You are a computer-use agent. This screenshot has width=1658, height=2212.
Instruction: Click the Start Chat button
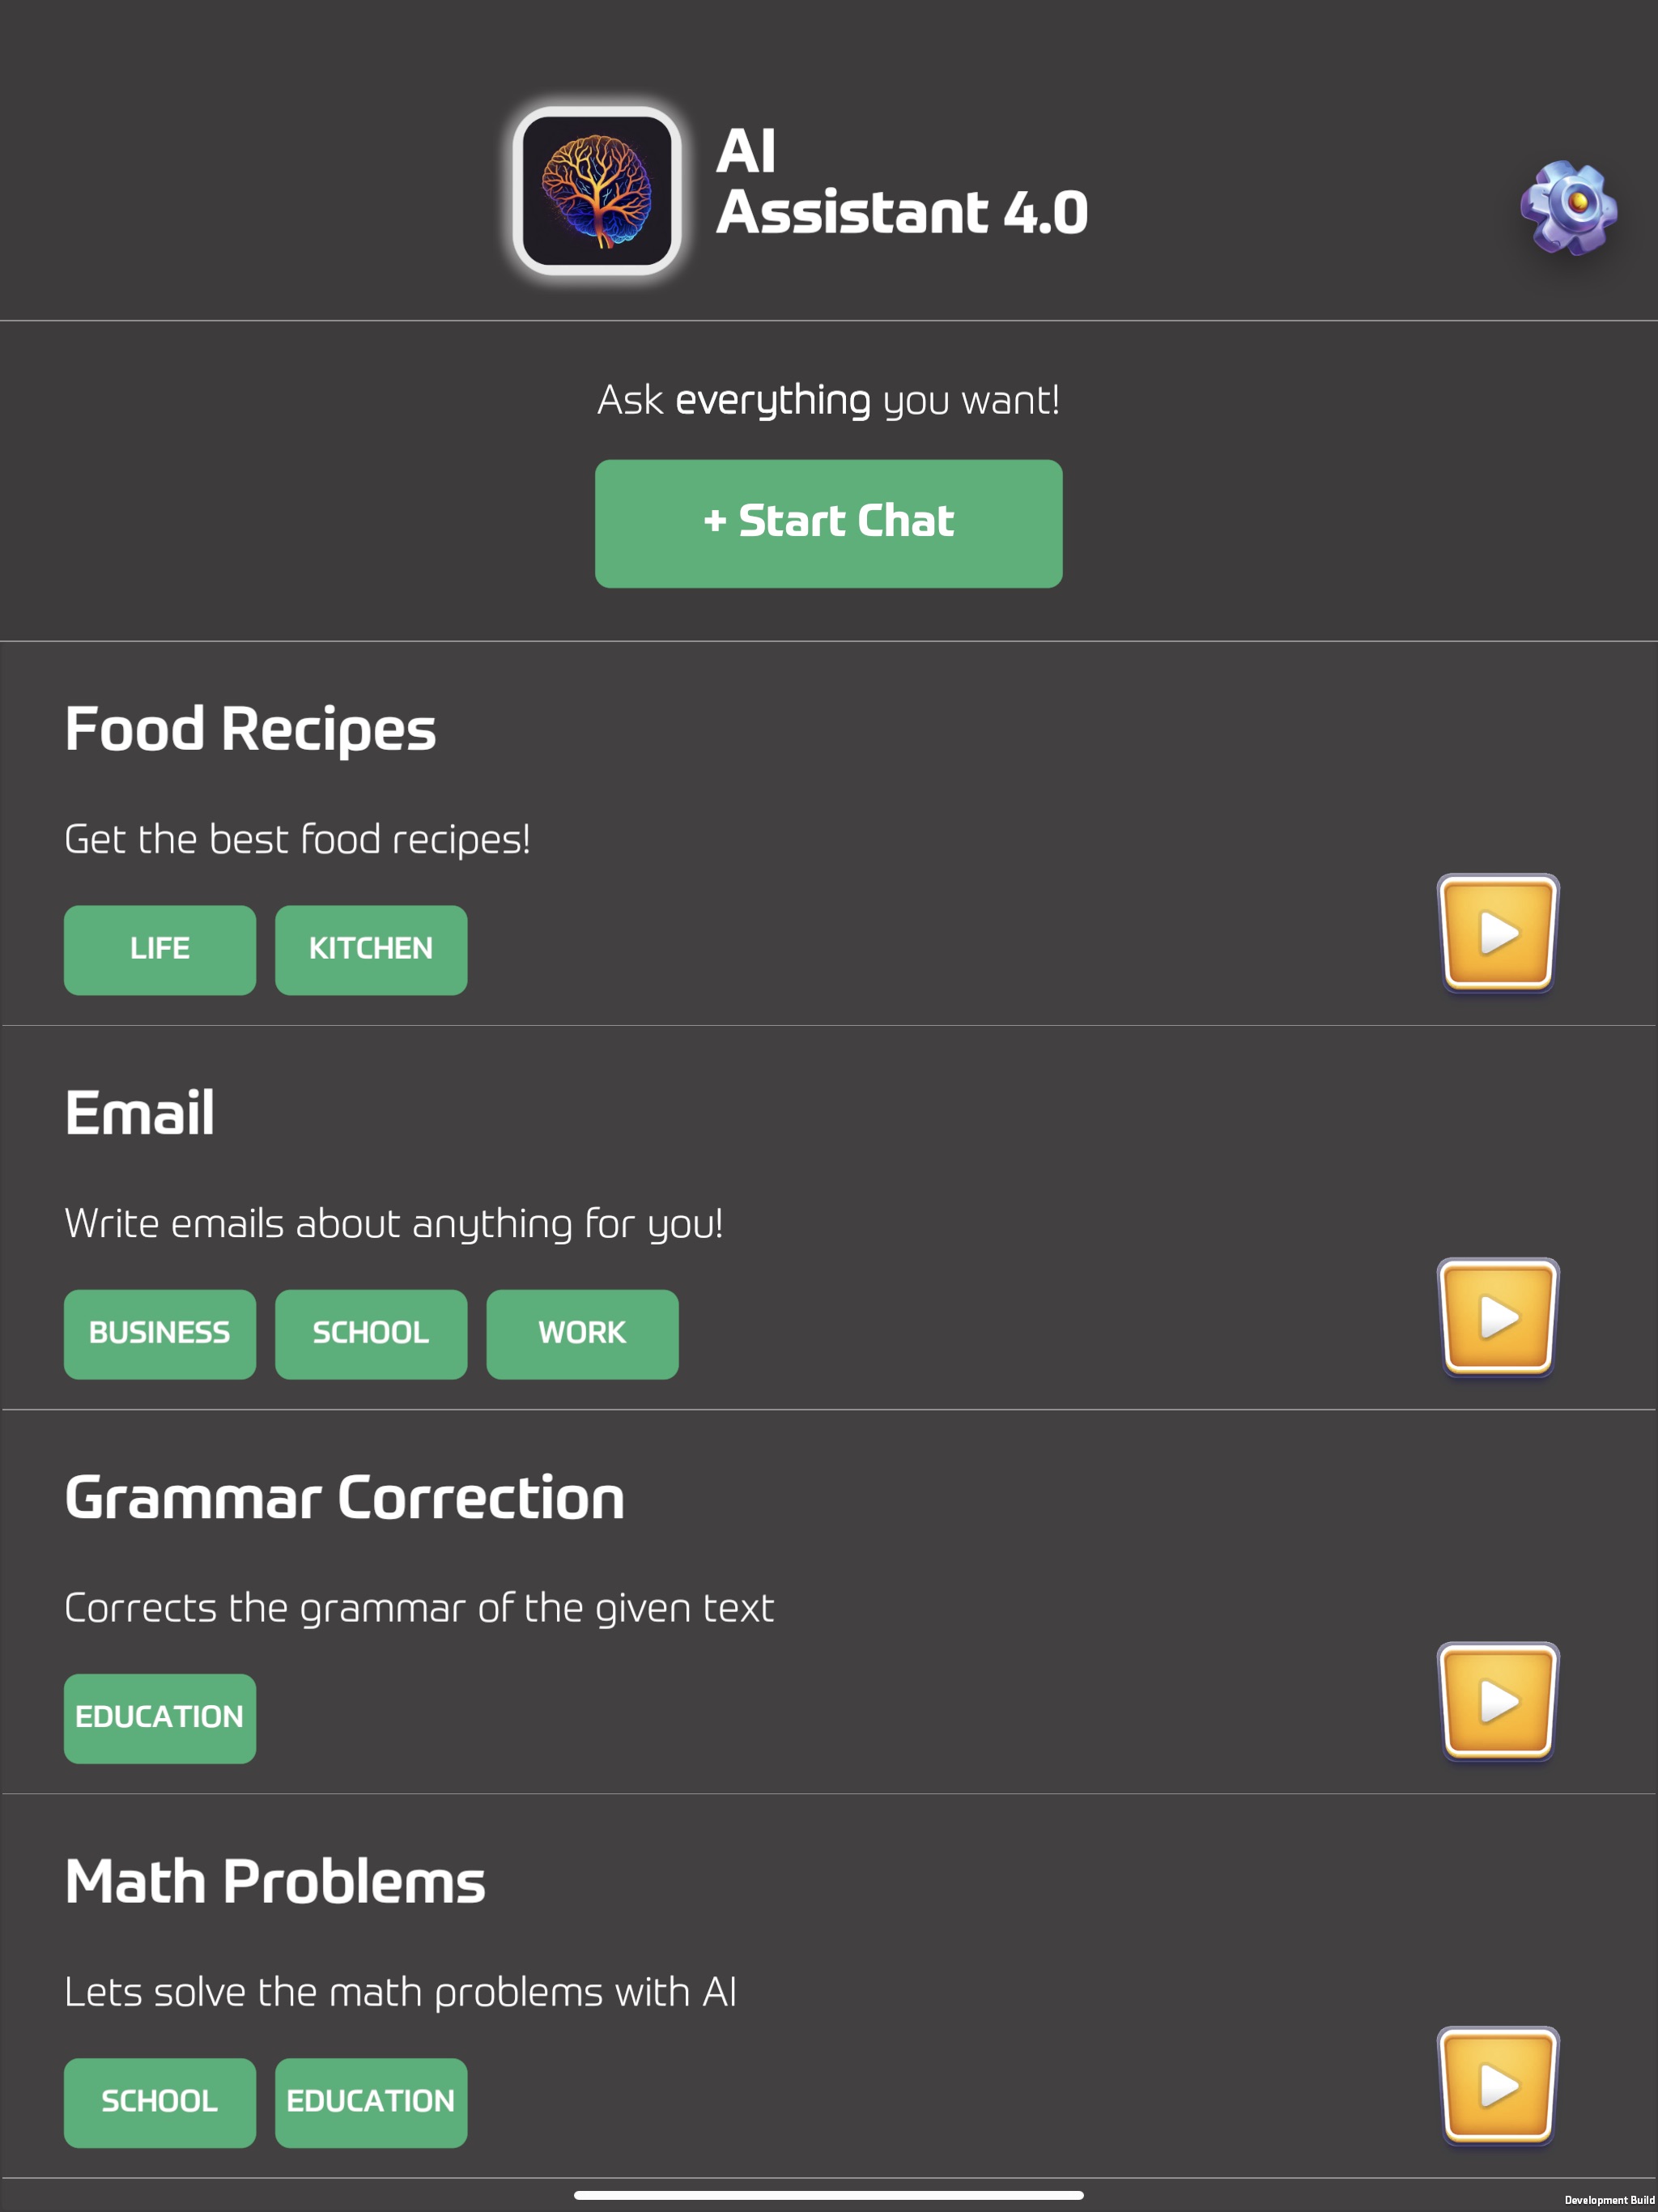point(829,521)
